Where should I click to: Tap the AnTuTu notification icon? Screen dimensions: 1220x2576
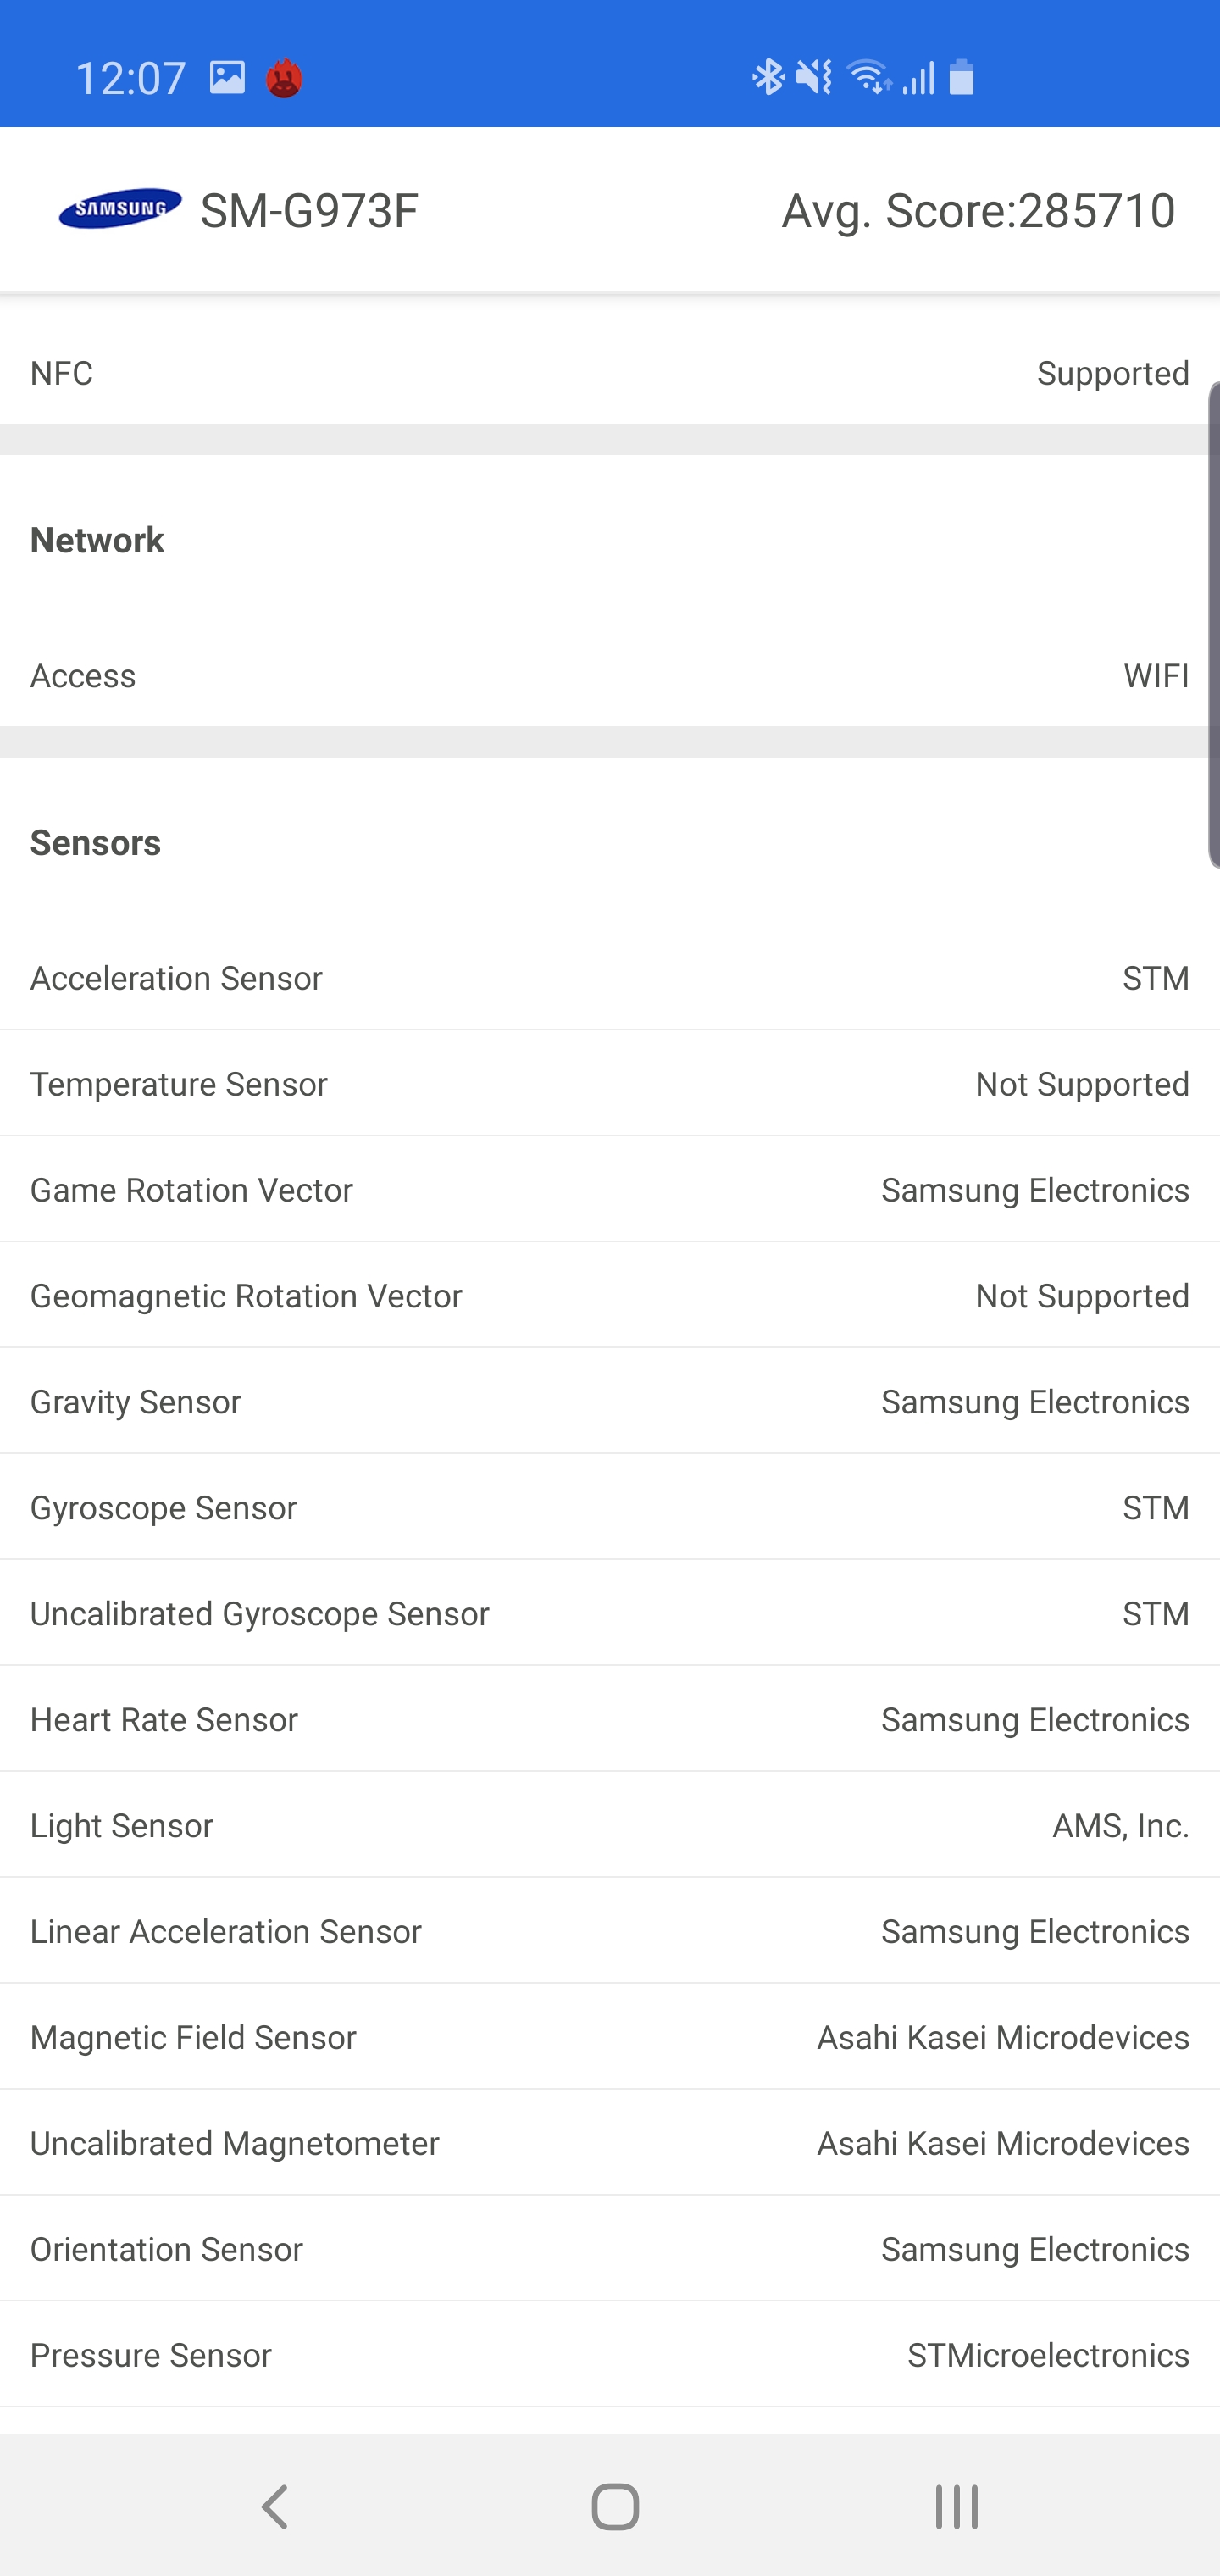coord(284,78)
